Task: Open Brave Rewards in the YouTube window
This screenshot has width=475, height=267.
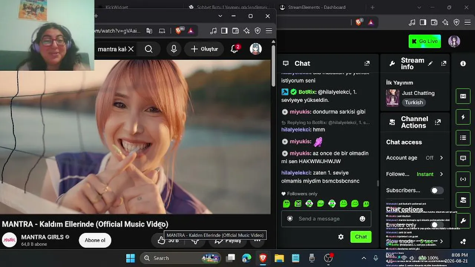Action: click(191, 31)
